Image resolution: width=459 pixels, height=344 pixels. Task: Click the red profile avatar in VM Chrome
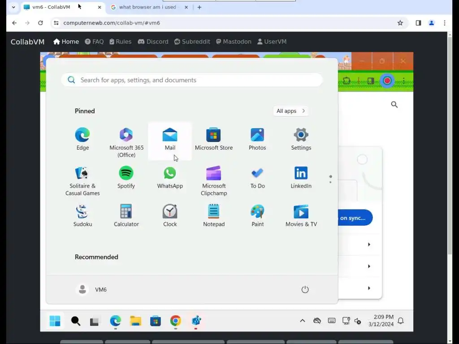click(x=387, y=81)
